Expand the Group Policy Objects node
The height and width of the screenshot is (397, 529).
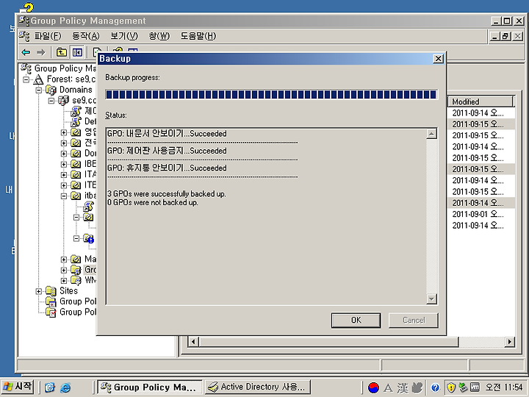tap(64, 270)
